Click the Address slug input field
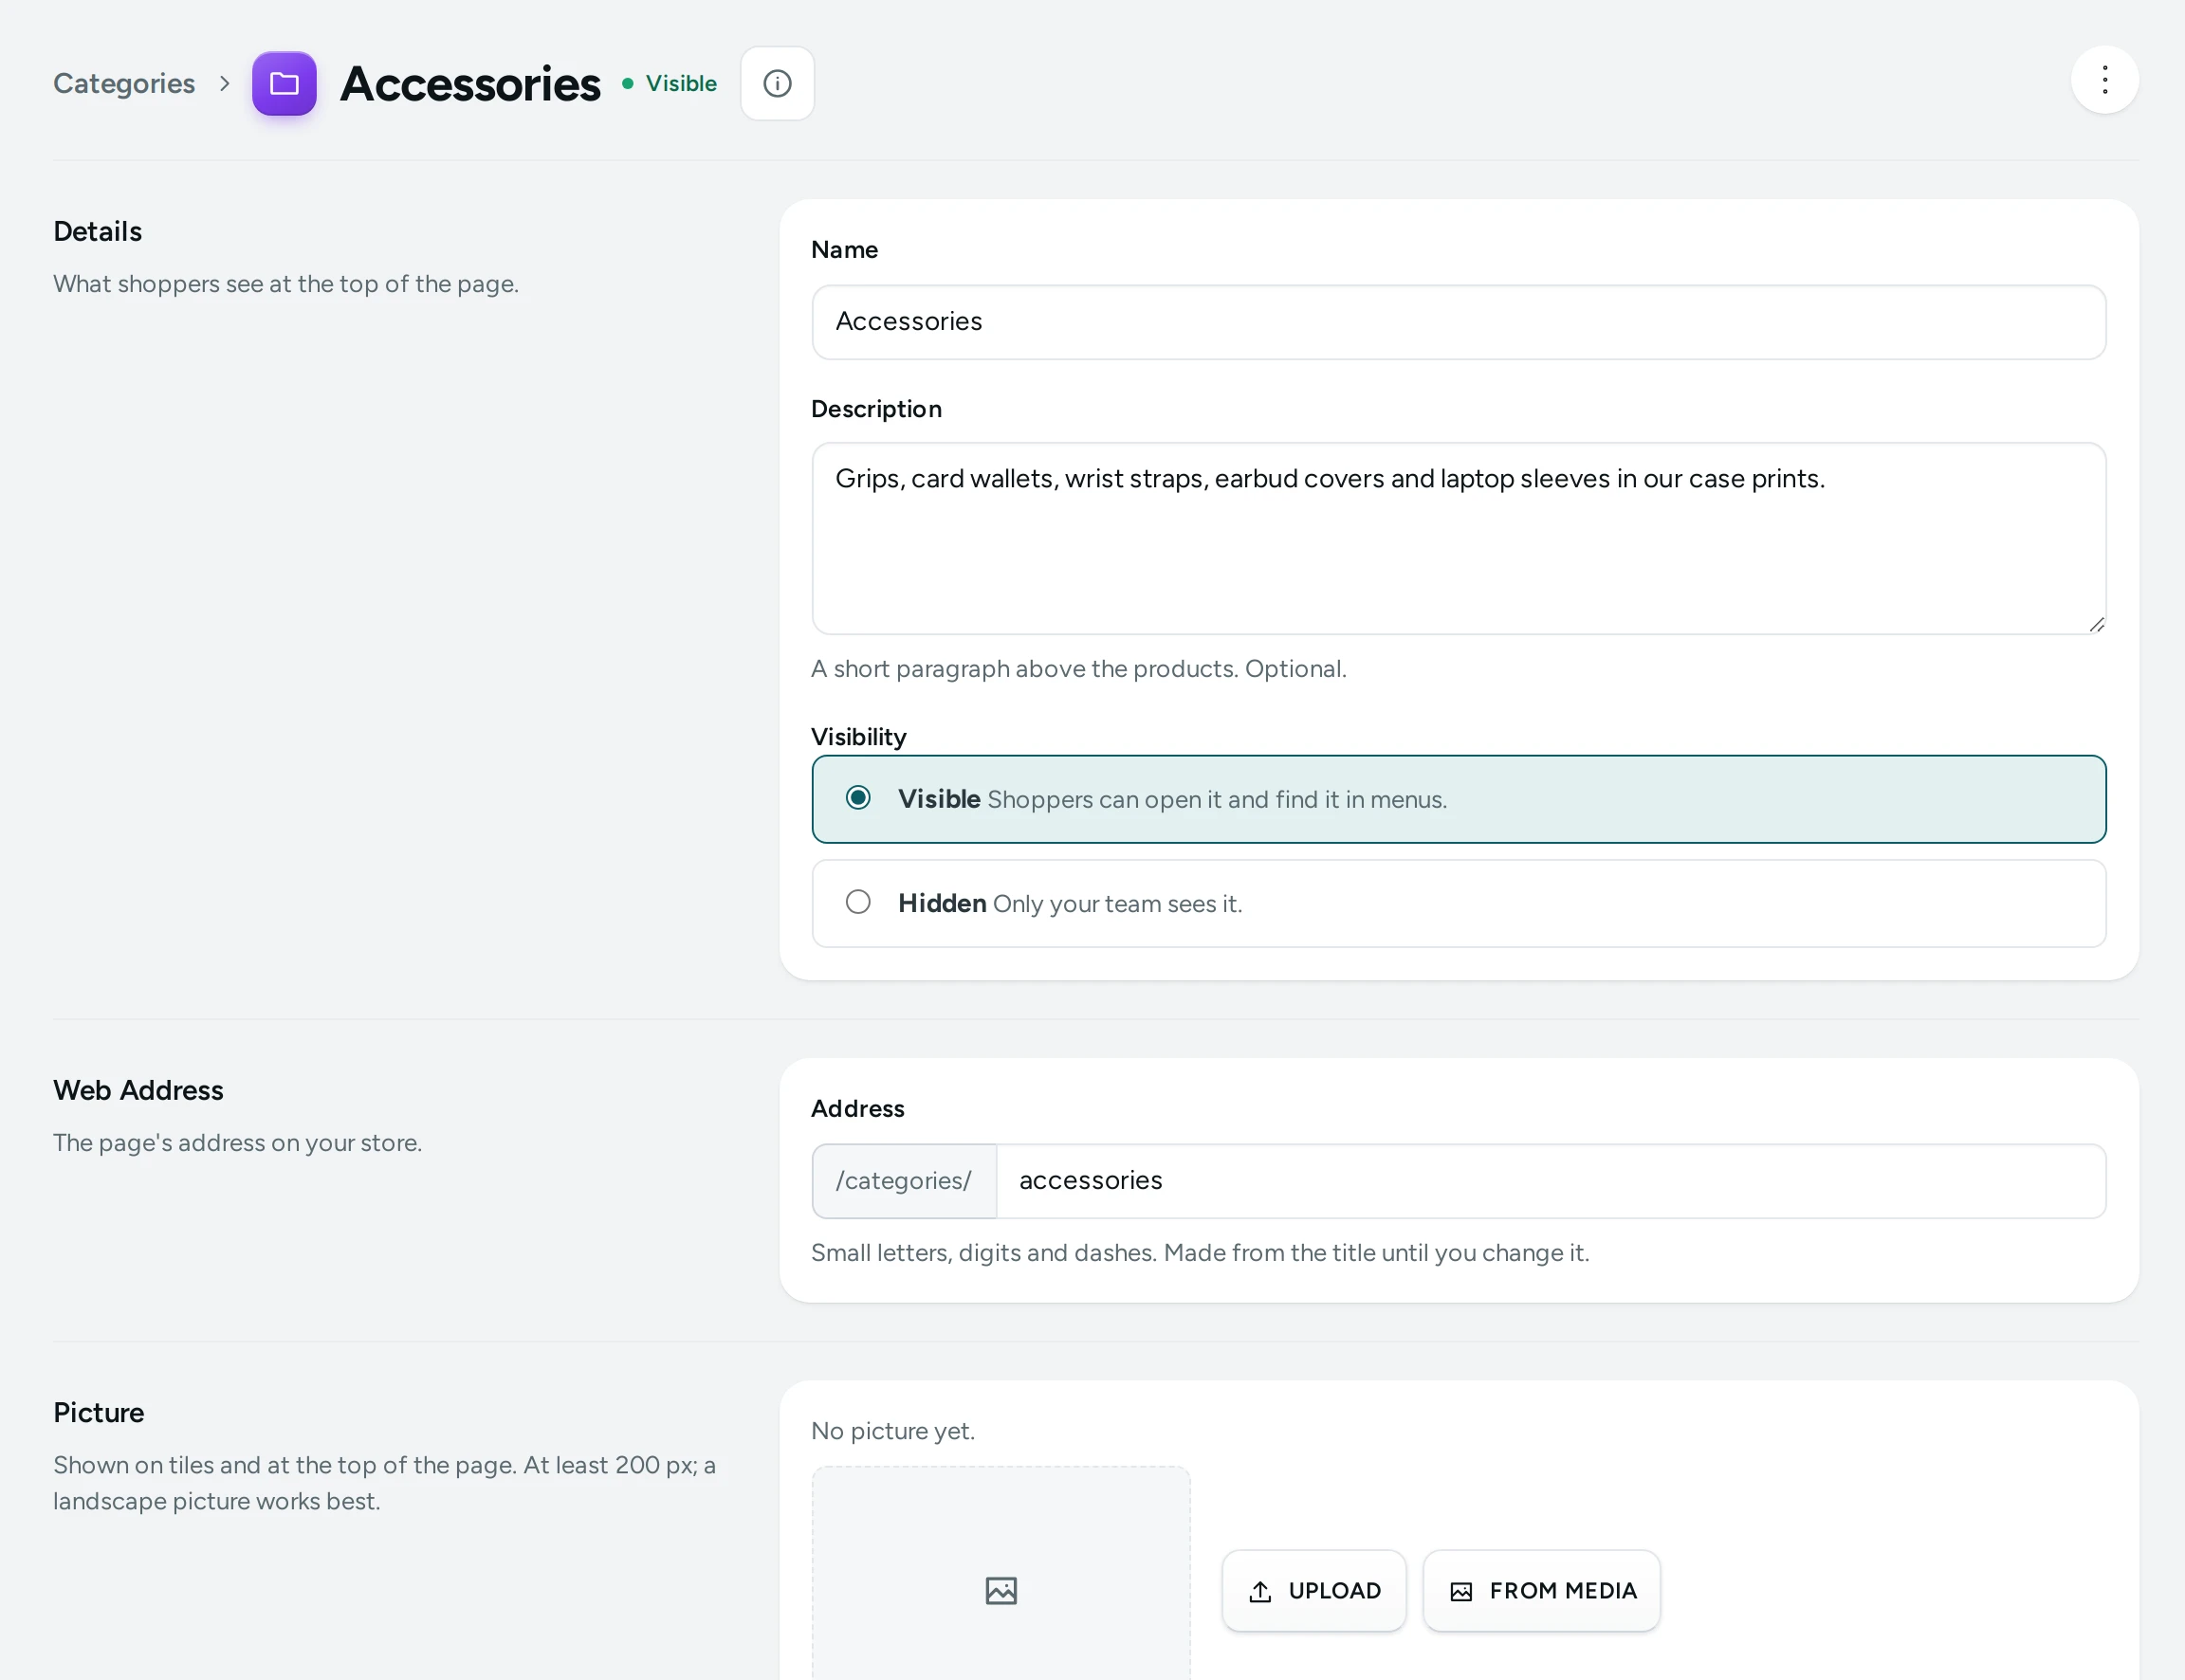This screenshot has width=2185, height=1680. coord(1550,1181)
